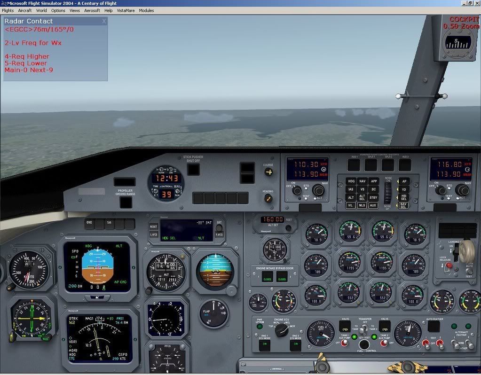Click the MLS button
This screenshot has width=481, height=375.
(x=362, y=205)
